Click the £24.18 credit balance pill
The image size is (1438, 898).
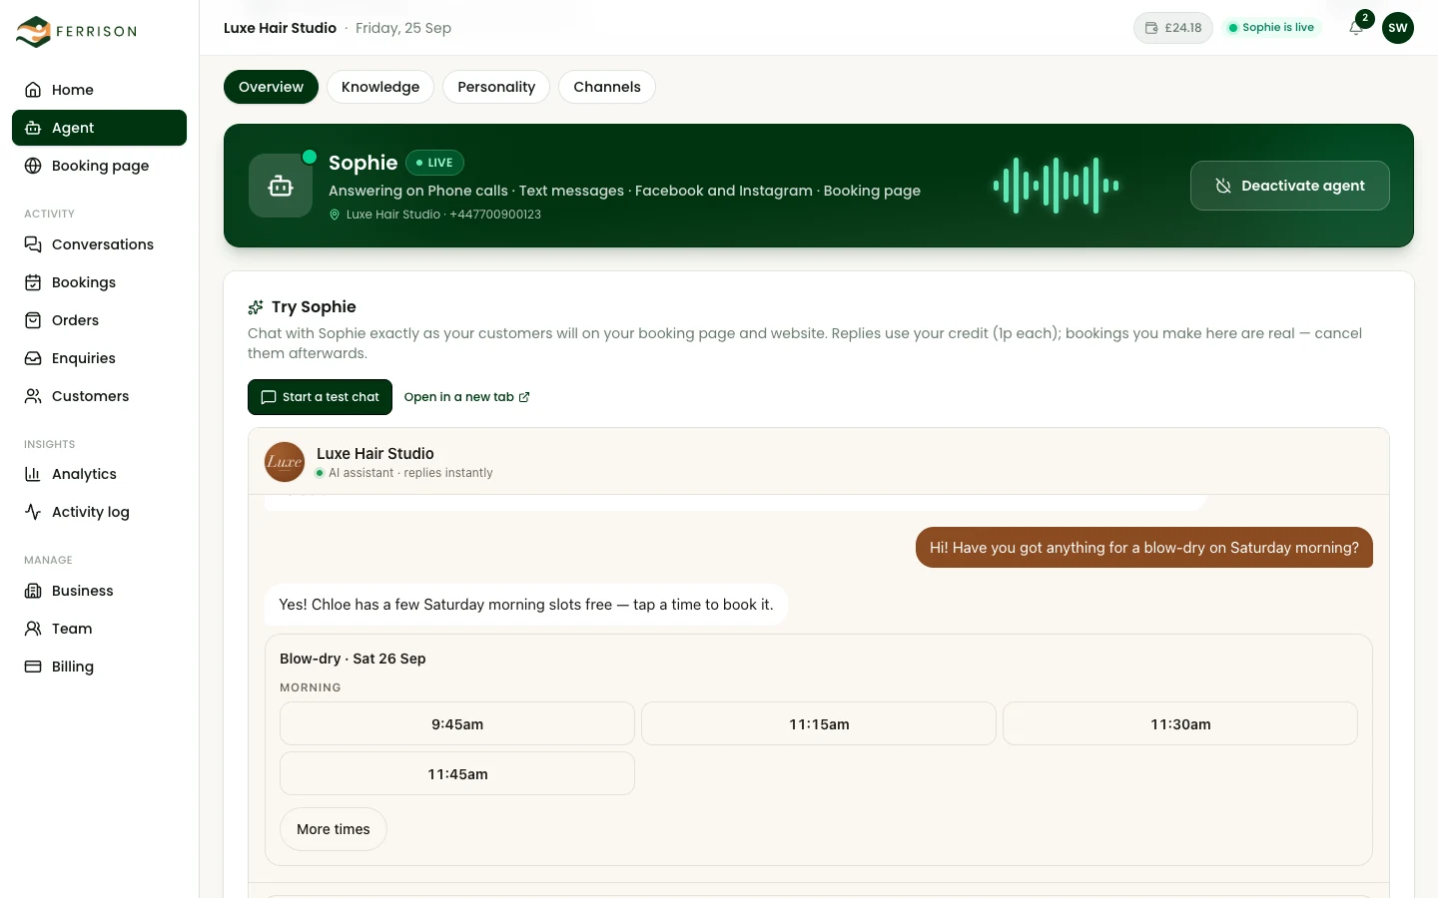tap(1173, 28)
